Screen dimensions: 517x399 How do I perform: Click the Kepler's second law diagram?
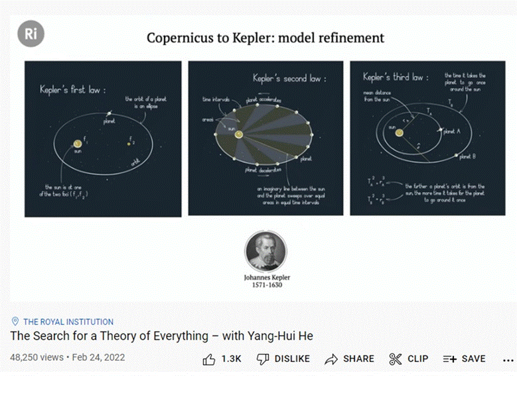(265, 139)
